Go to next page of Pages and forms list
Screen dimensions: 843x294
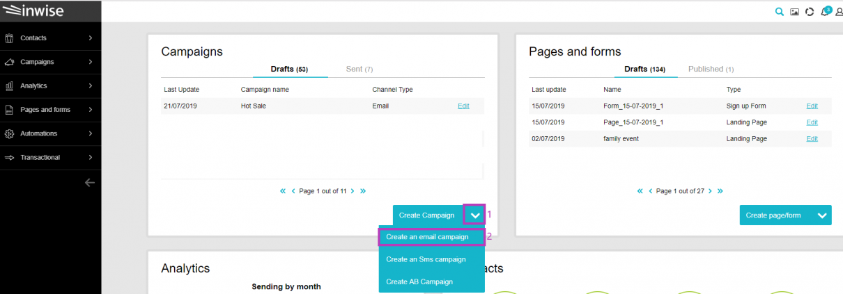point(710,190)
